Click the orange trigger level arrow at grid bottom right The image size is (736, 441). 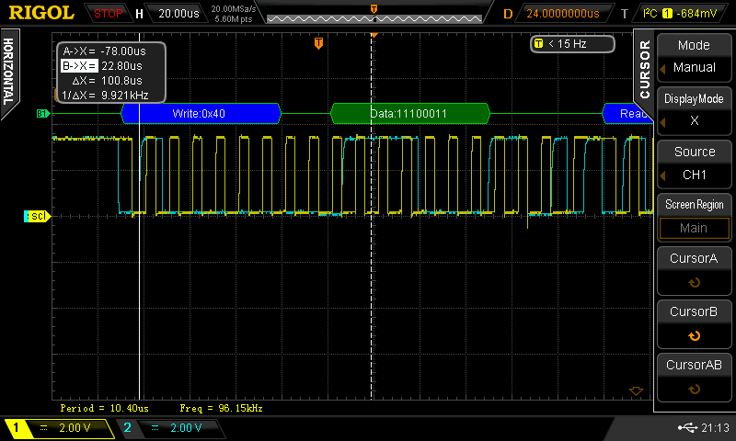coord(636,390)
